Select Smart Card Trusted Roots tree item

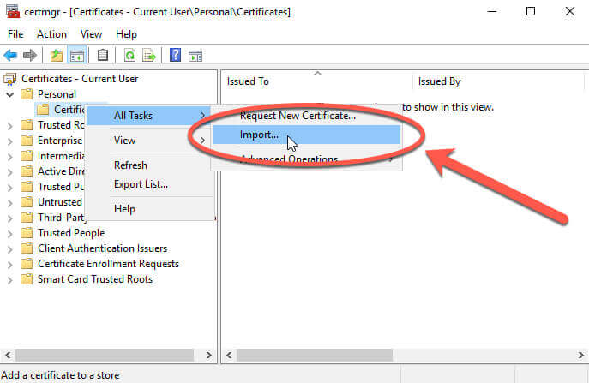coord(95,279)
